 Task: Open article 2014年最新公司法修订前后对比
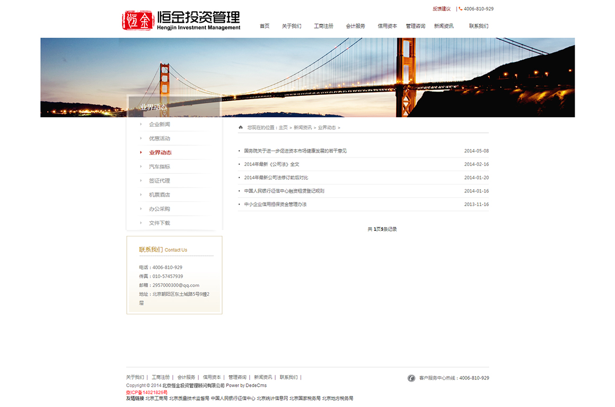coord(276,178)
